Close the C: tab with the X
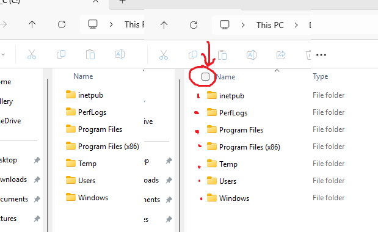This screenshot has width=378, height=232. pos(96,1)
